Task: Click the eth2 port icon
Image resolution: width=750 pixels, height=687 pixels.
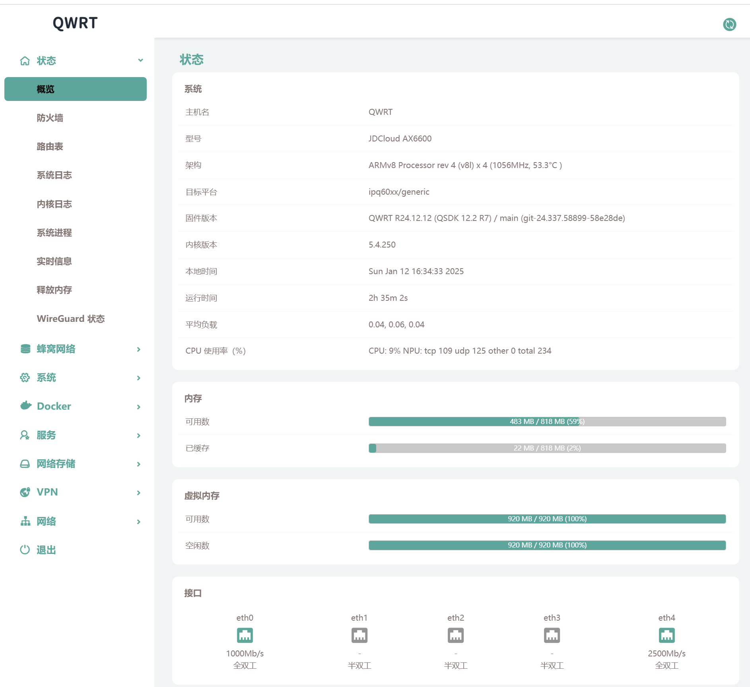Action: point(455,635)
